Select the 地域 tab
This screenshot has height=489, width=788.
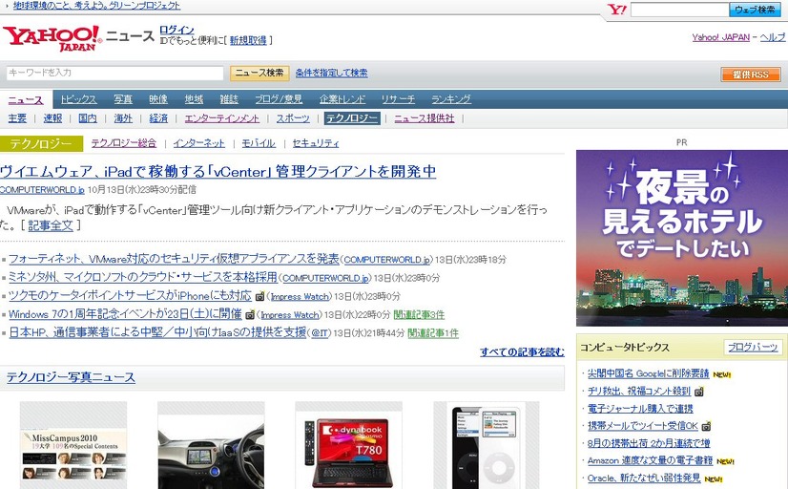coord(194,99)
